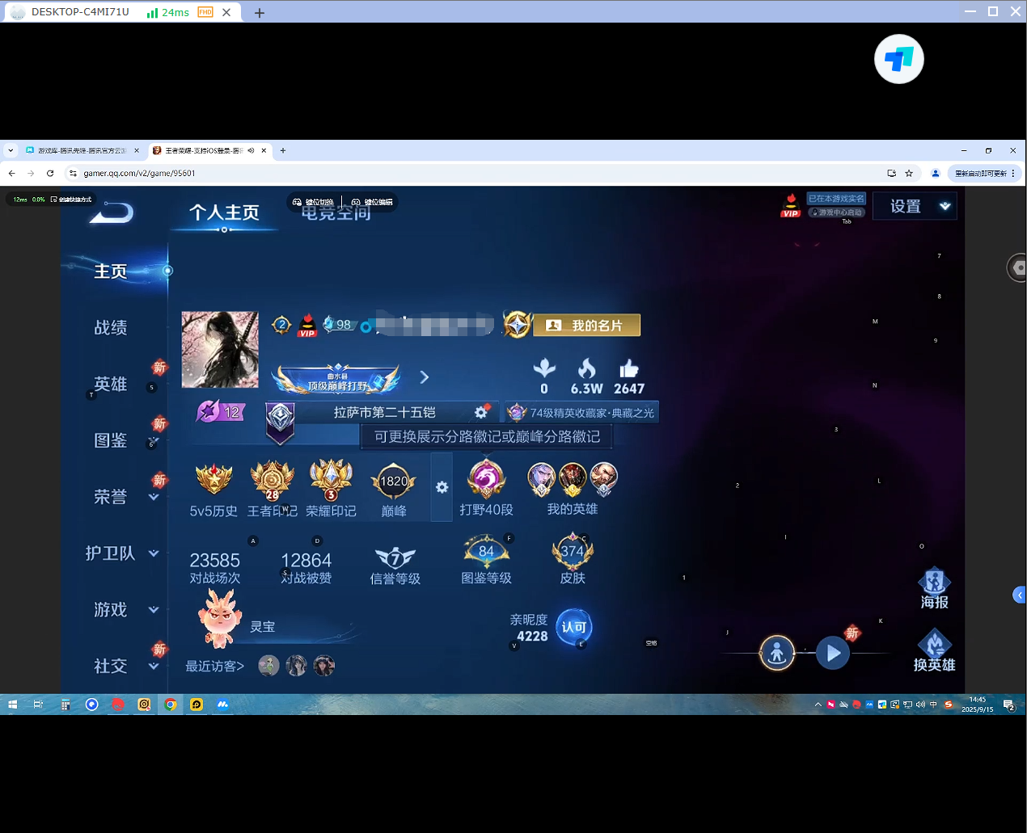
Task: Open the 我的英雄 hero icons
Action: 573,488
